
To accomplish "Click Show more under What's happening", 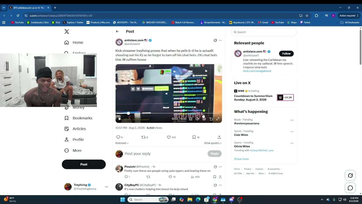I will click(241, 159).
